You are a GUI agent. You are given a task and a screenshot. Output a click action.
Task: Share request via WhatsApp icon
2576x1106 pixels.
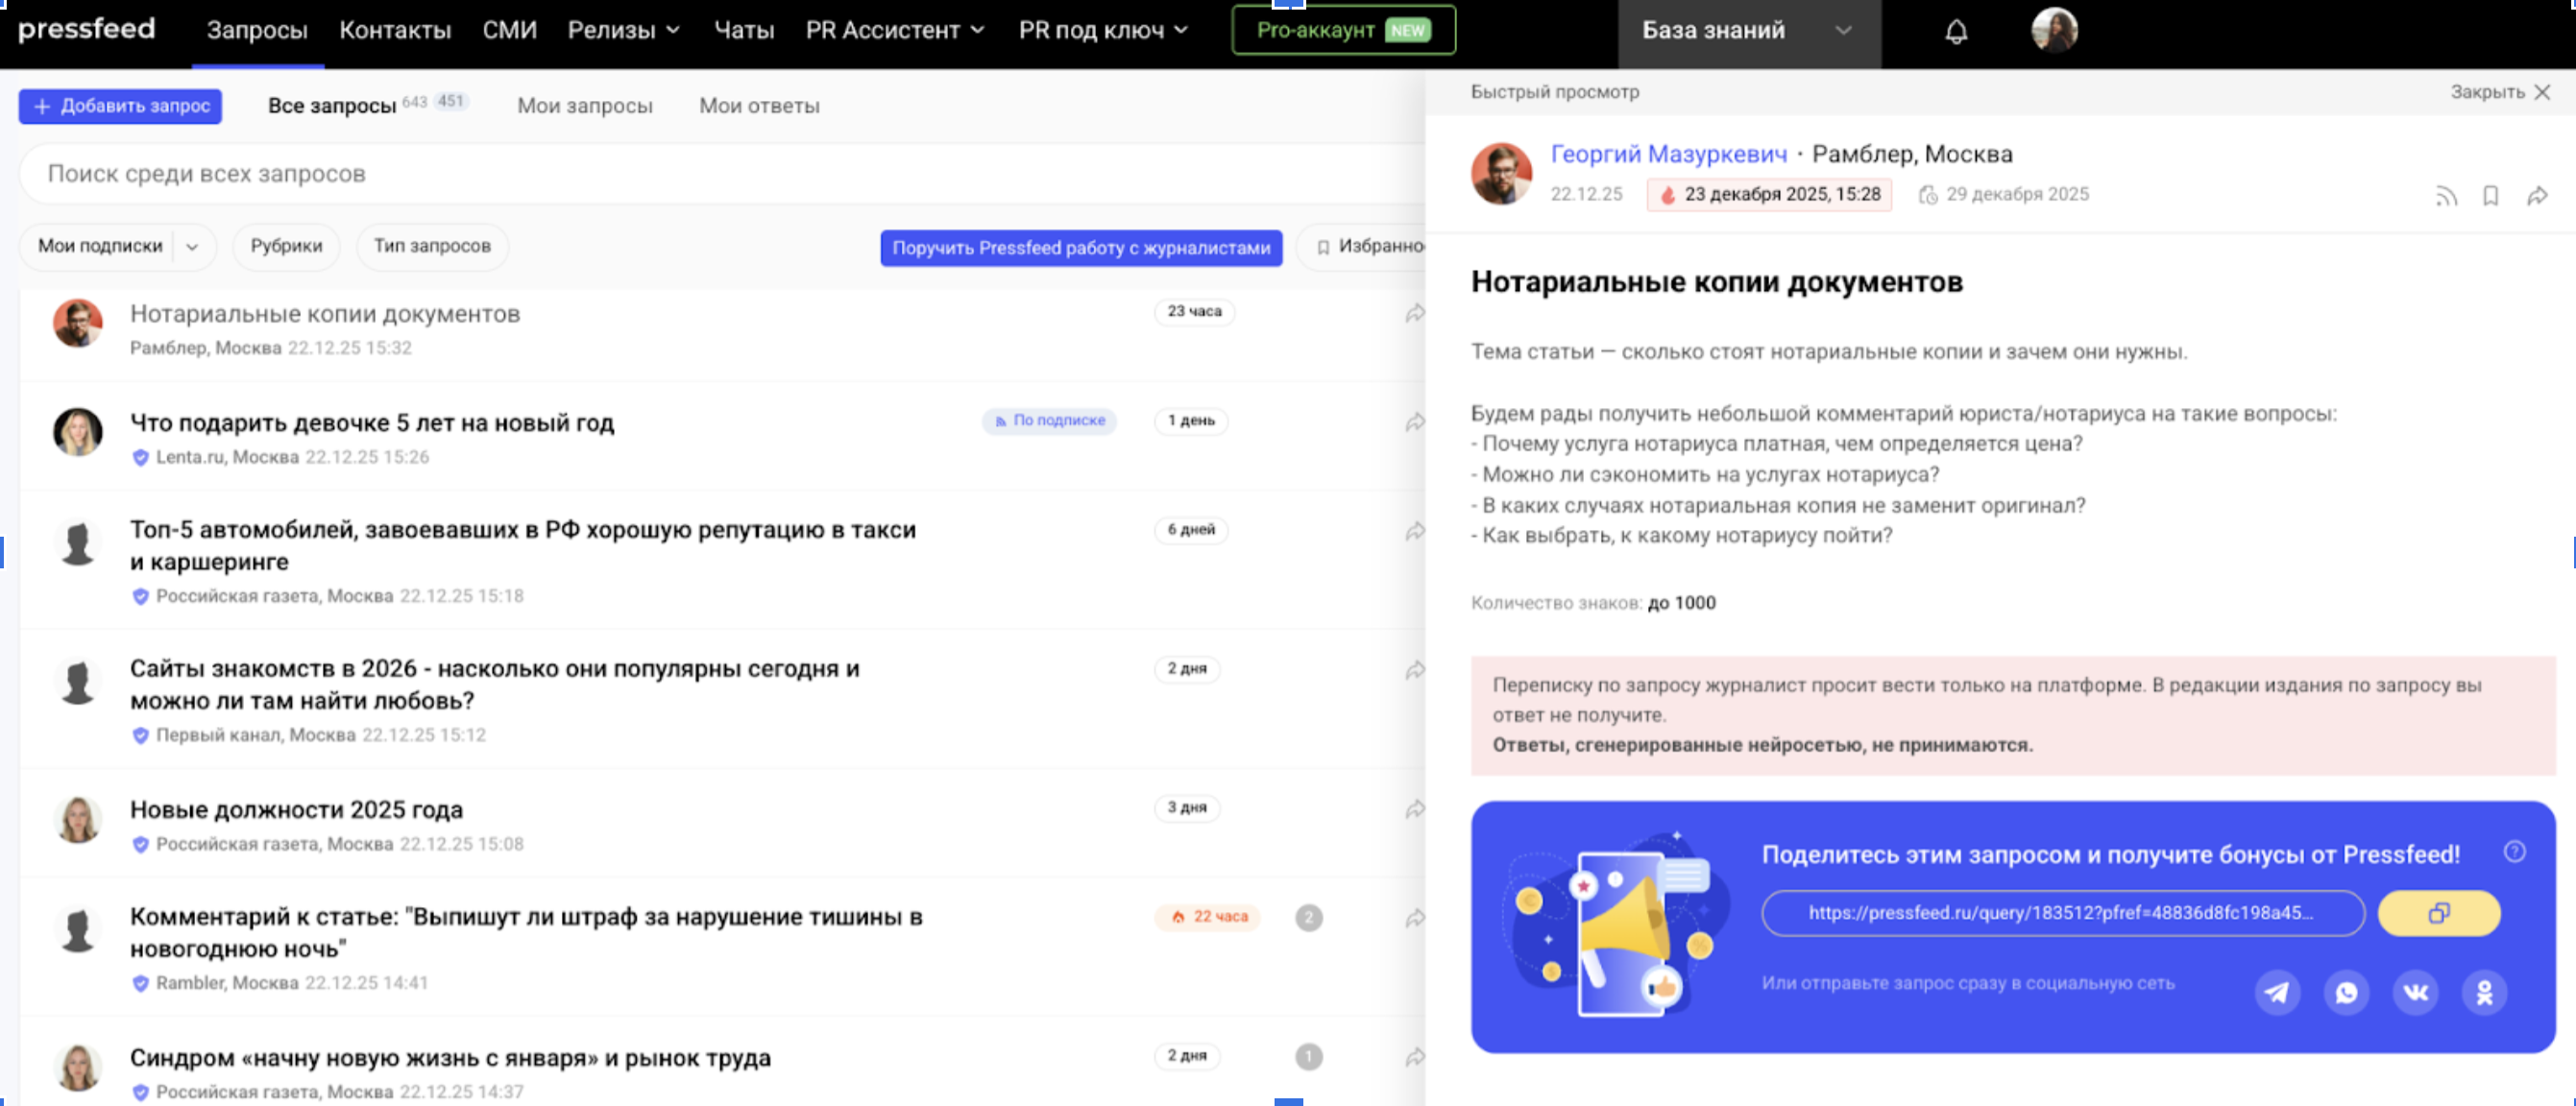click(2346, 992)
